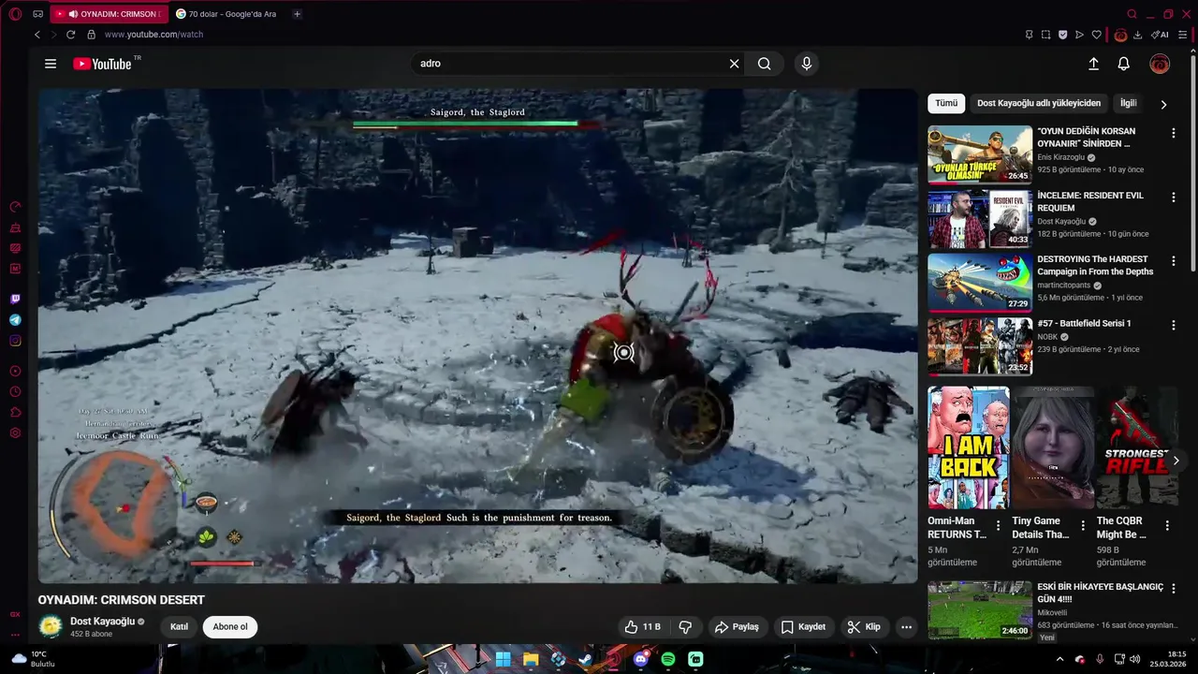Open the YouTube upload/create icon

pyautogui.click(x=1093, y=64)
